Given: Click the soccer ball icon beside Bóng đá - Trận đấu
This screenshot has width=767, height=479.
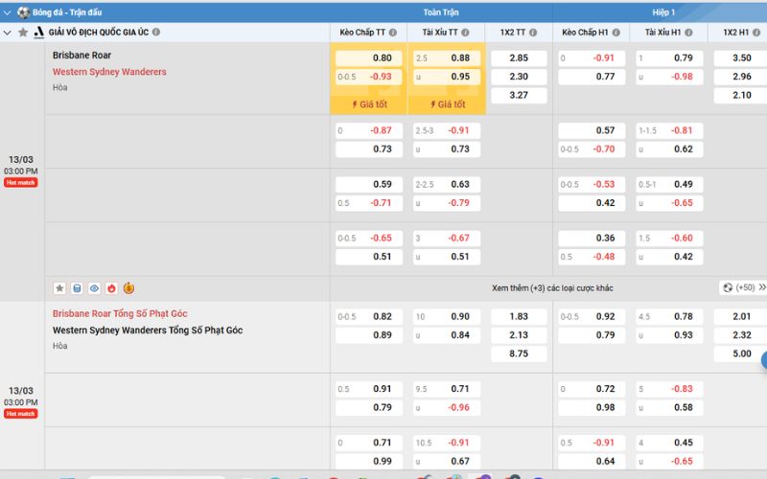Looking at the screenshot, I should (x=23, y=12).
